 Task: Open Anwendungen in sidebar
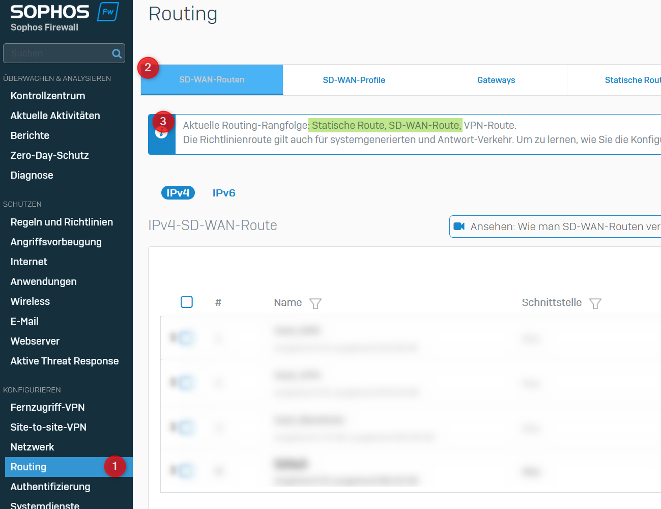[43, 281]
